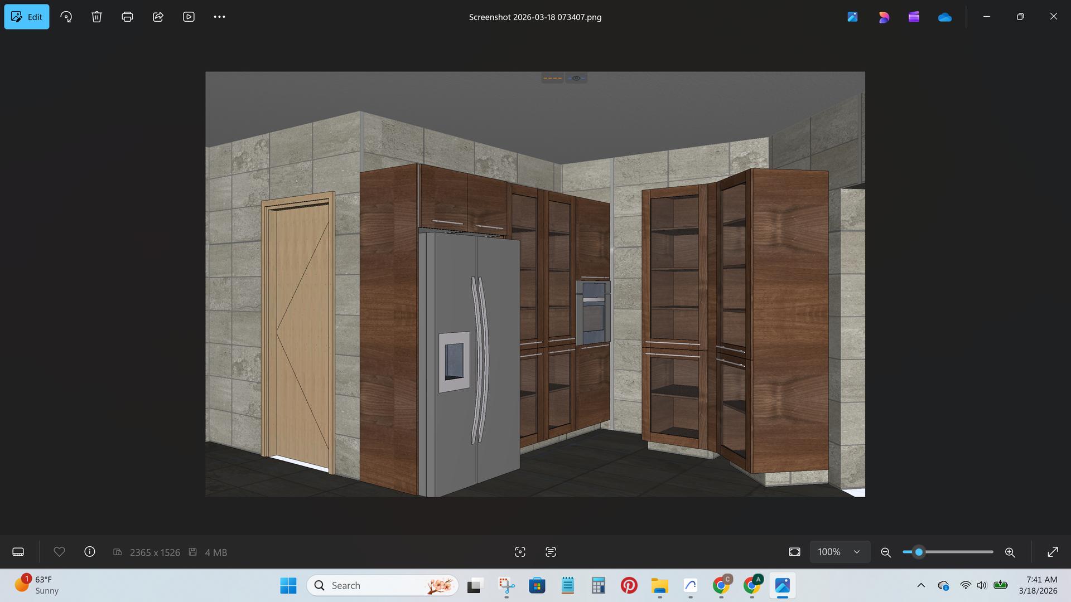Click the zoom out magnifier
Image resolution: width=1071 pixels, height=602 pixels.
point(885,552)
